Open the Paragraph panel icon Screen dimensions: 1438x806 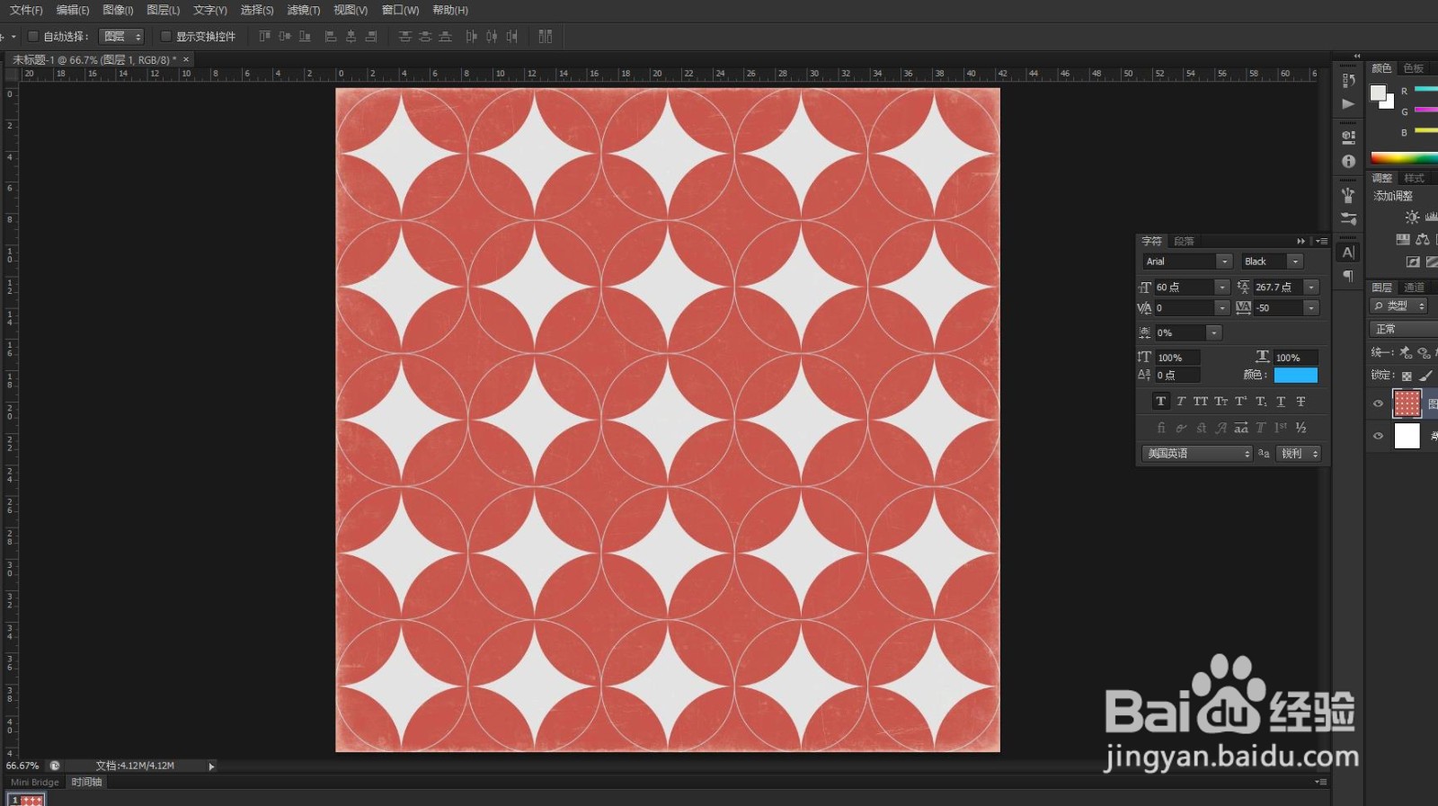click(1348, 276)
